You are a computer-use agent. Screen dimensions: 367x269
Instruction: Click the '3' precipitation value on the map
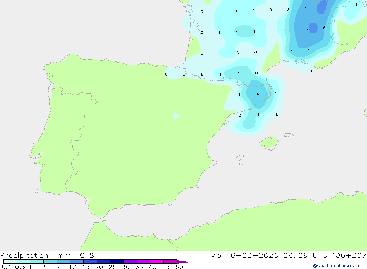(291, 51)
